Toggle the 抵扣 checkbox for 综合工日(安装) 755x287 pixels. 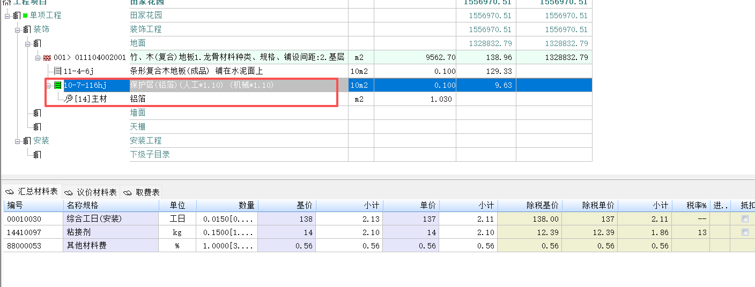click(x=745, y=218)
